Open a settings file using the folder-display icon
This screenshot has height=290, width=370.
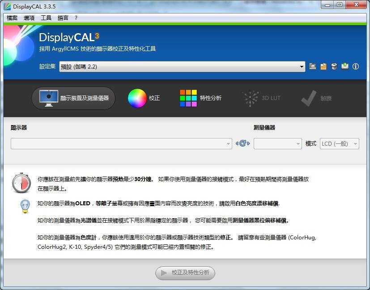coord(312,66)
